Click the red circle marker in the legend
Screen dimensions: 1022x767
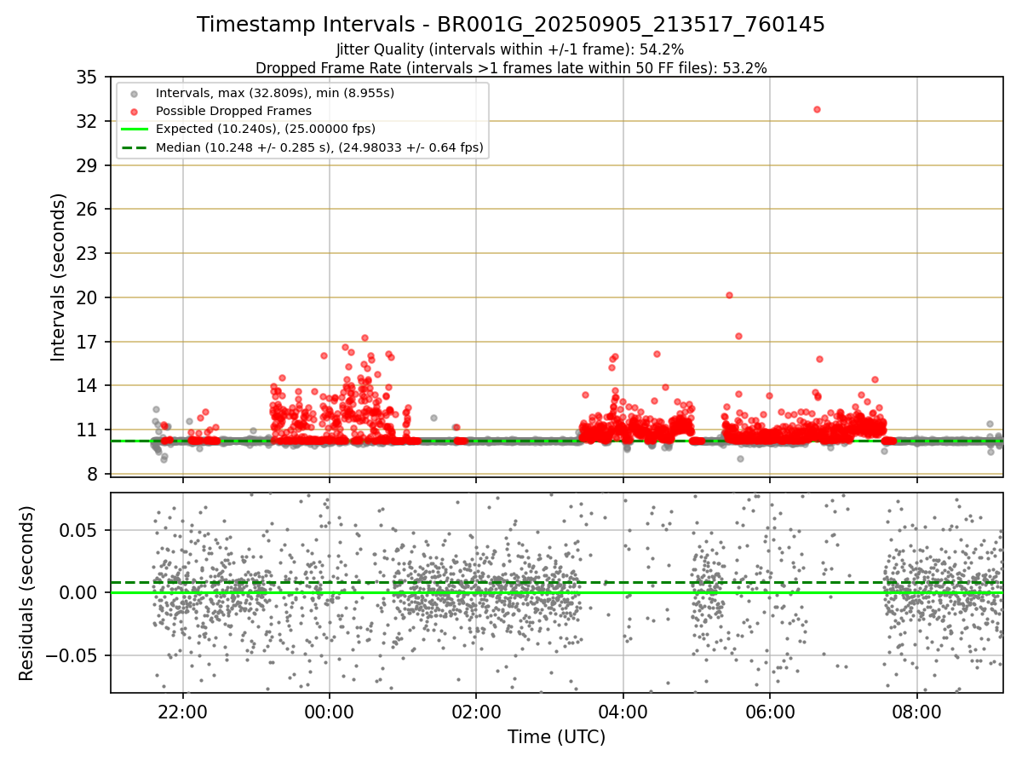click(135, 111)
